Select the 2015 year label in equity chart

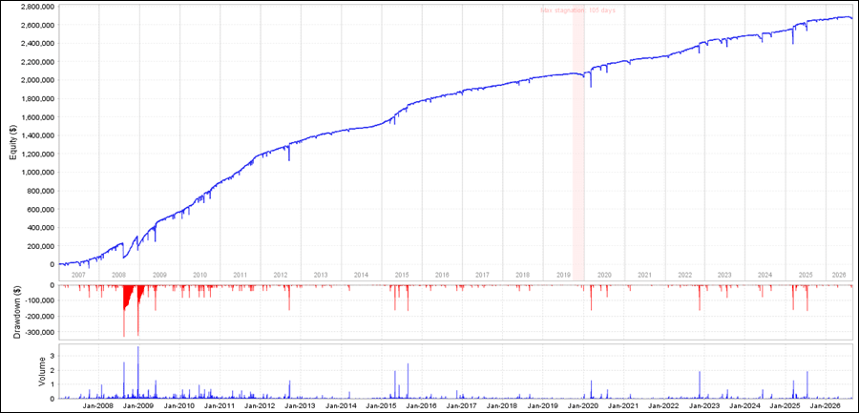coord(402,275)
